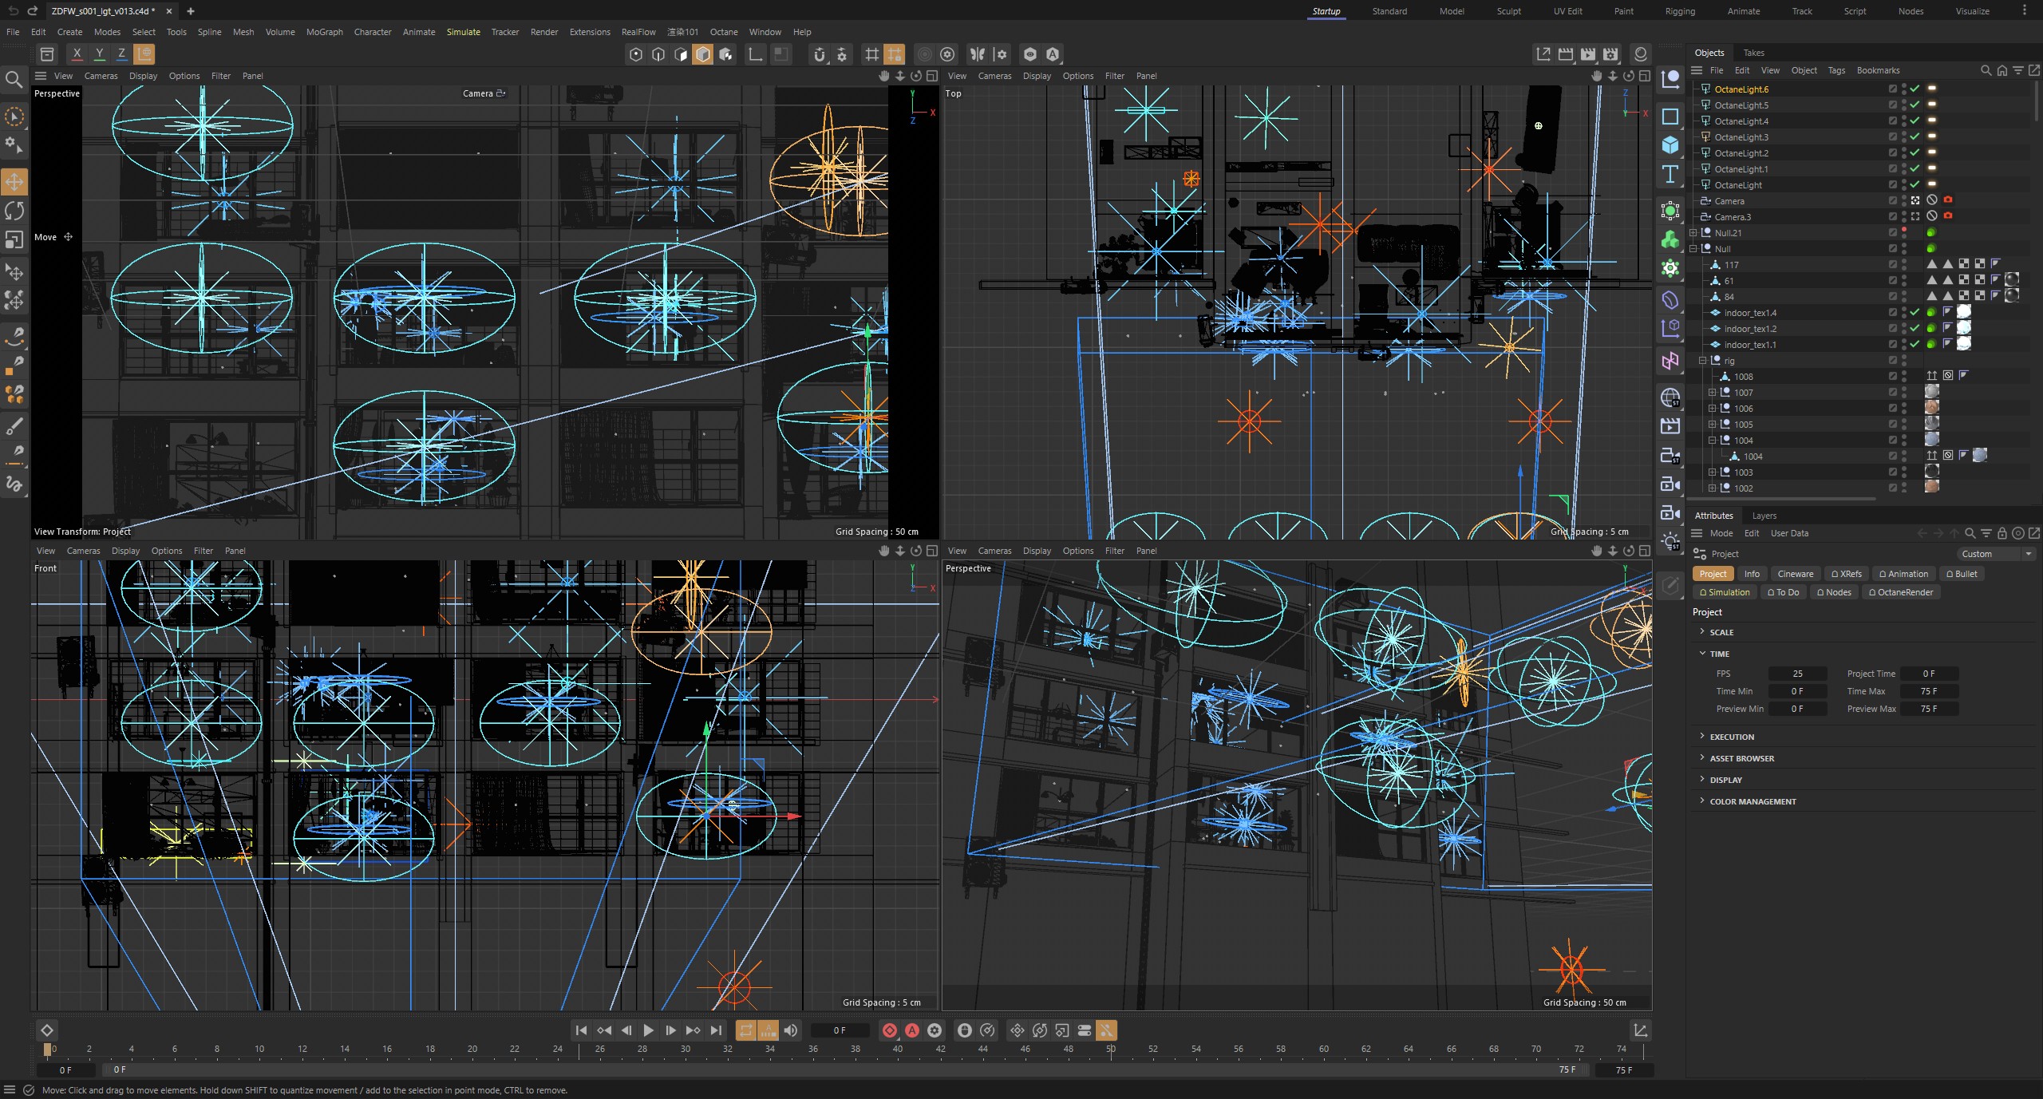Add a Null object from the palette
Viewport: 2043px width, 1099px height.
coord(1670,79)
